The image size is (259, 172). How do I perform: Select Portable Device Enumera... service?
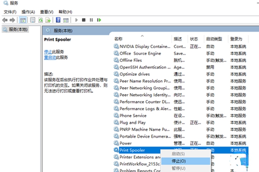(145, 136)
